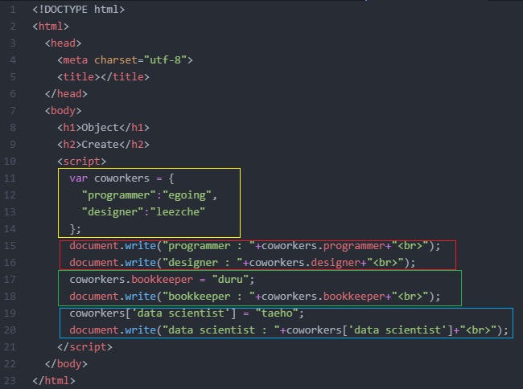This screenshot has height=389, width=523.
Task: Click the closing head tag
Action: click(x=66, y=94)
